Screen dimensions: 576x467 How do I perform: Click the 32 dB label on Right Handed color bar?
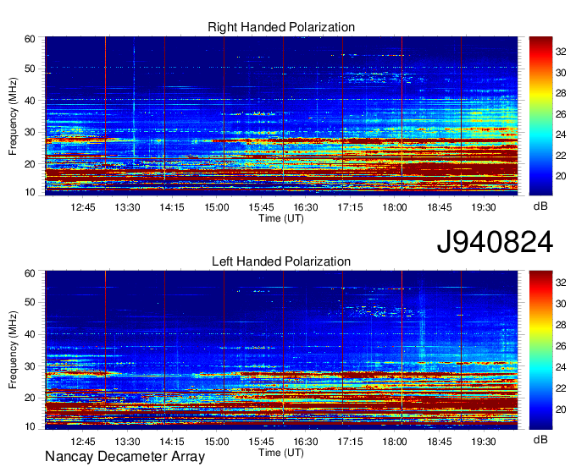pyautogui.click(x=561, y=52)
